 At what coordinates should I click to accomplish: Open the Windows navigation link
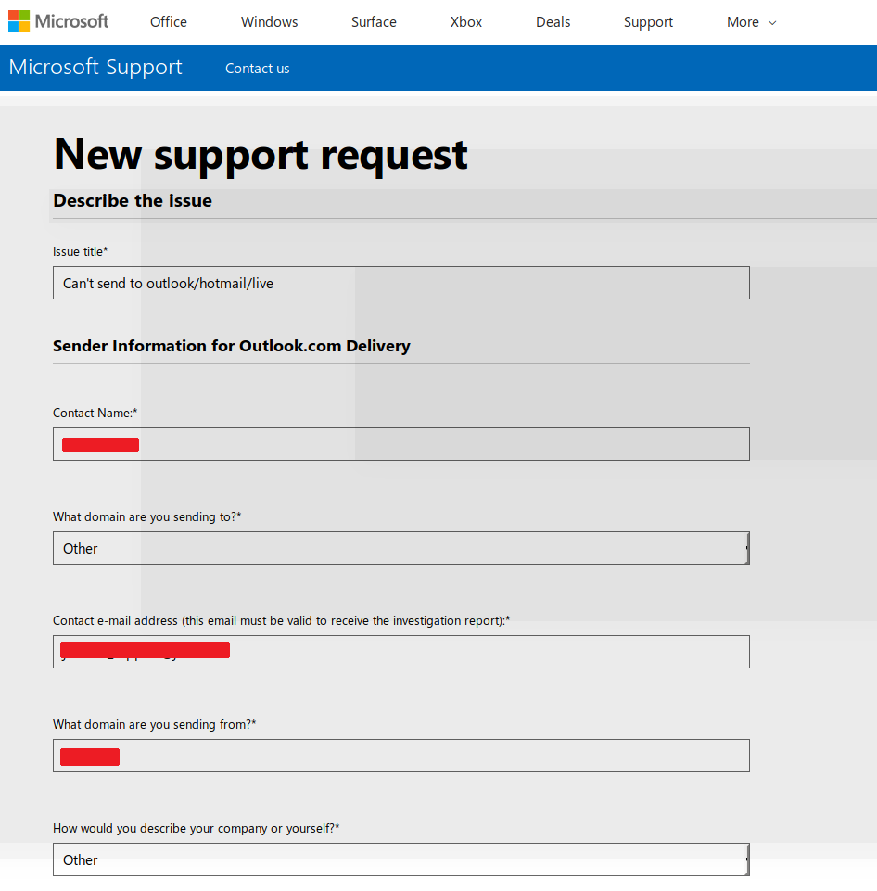(x=269, y=22)
